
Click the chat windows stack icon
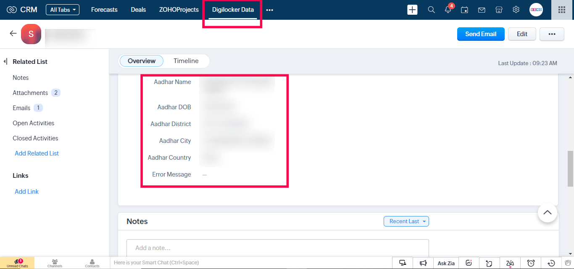568,264
